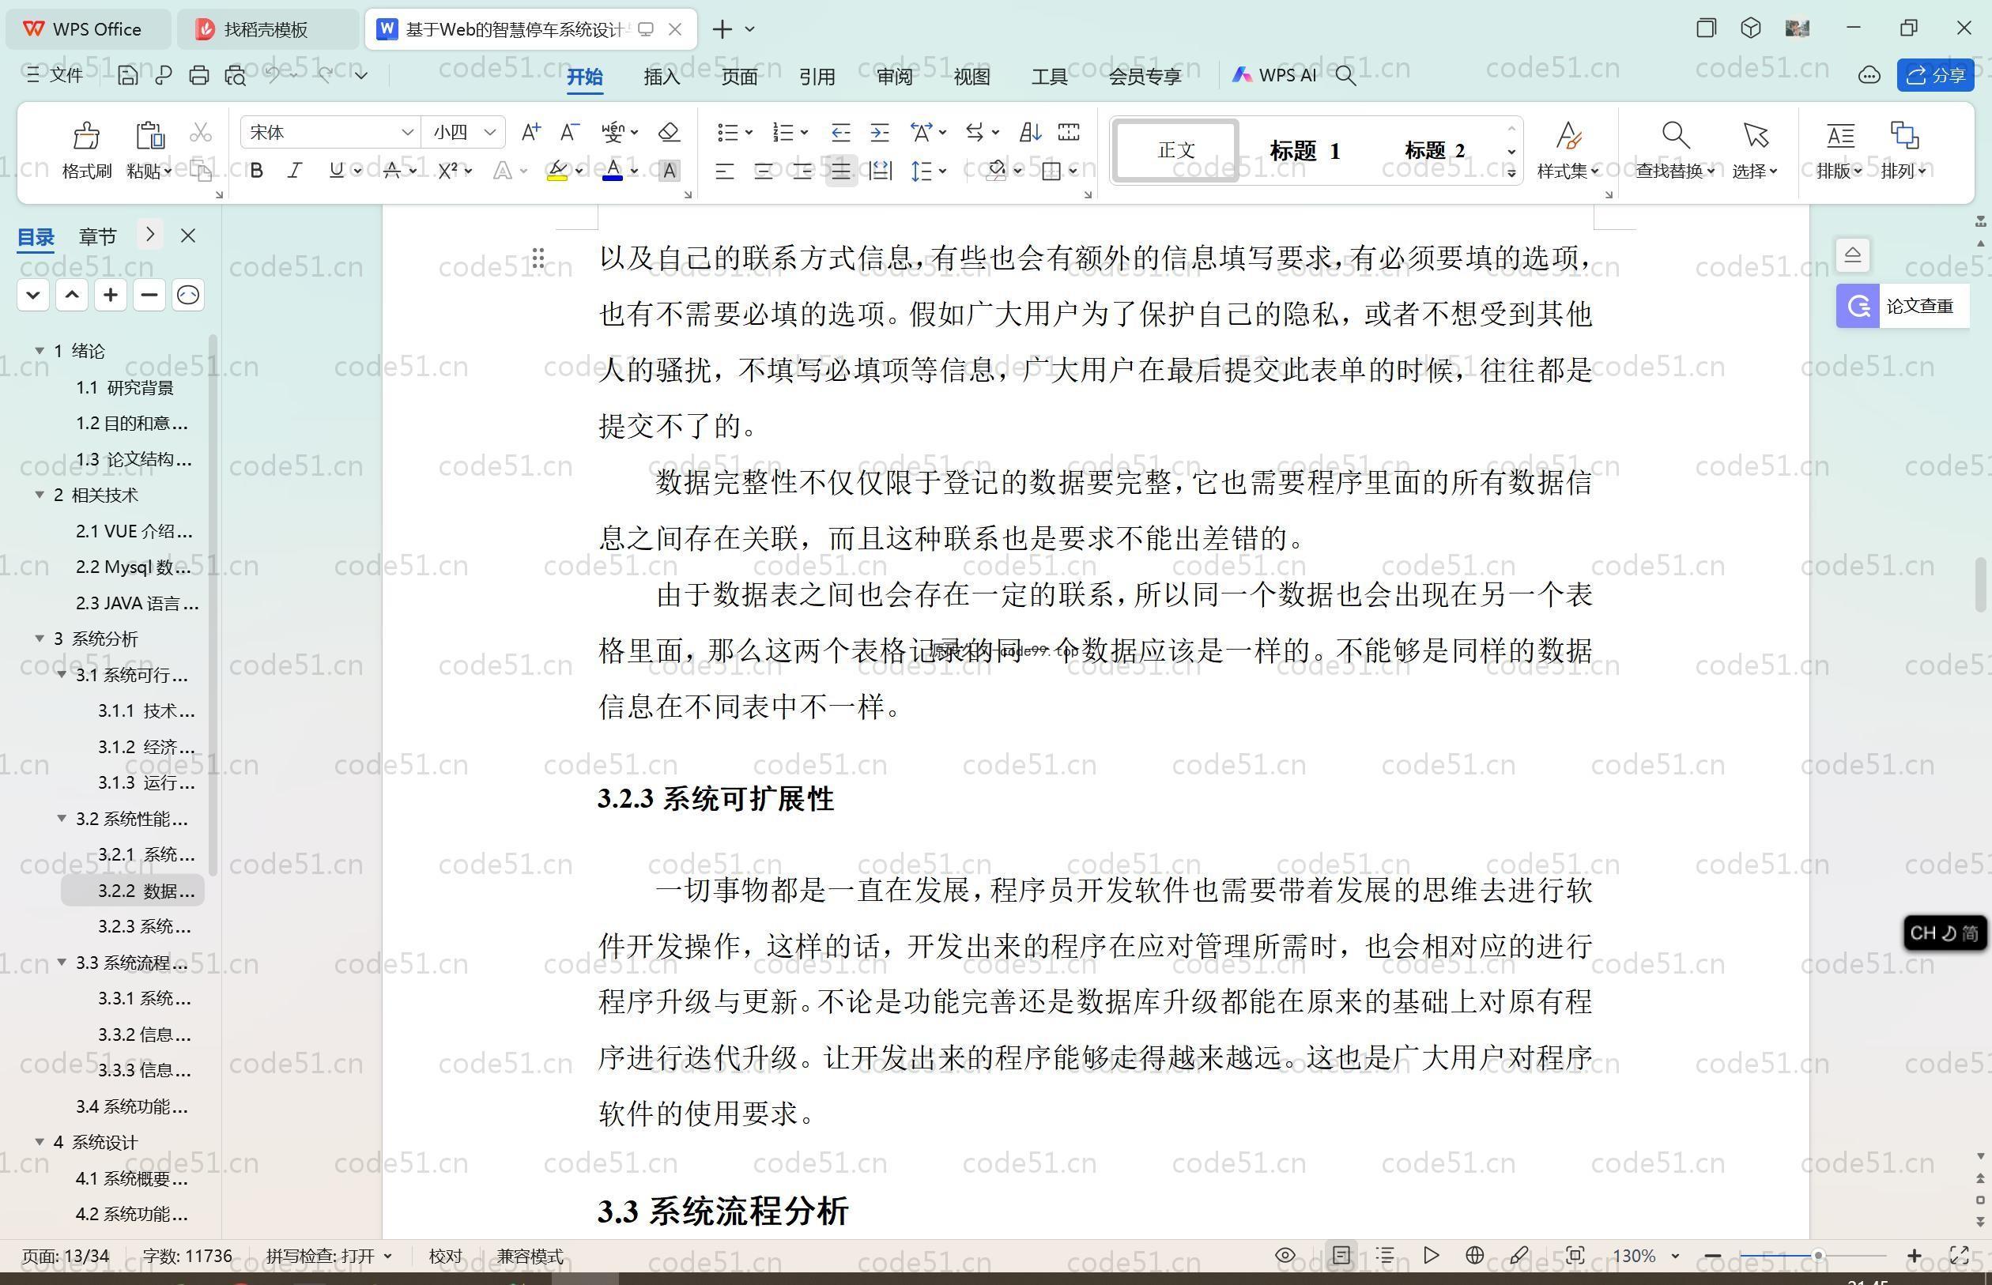Viewport: 1992px width, 1285px height.
Task: Toggle Align Right paragraph
Action: tap(802, 171)
